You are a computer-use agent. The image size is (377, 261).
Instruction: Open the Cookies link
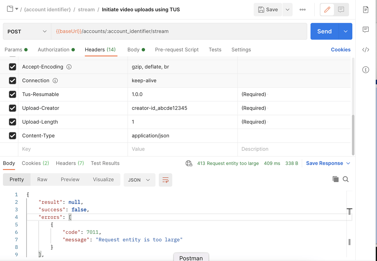[341, 50]
